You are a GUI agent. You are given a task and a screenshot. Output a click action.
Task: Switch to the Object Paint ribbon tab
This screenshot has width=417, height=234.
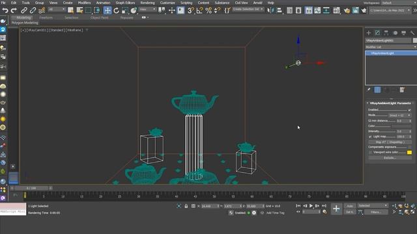[x=100, y=18]
